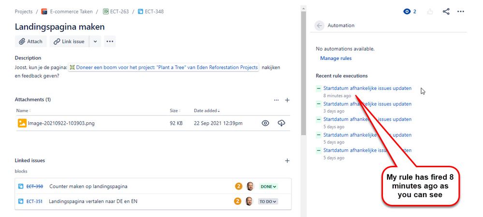Click the ECT-263 epic icon
This screenshot has width=483, height=217.
tap(106, 12)
